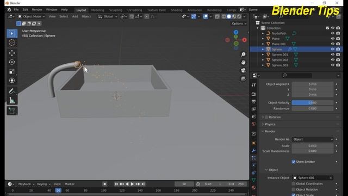Image resolution: width=348 pixels, height=196 pixels.
Task: Expand the Physics panel
Action: click(x=263, y=124)
